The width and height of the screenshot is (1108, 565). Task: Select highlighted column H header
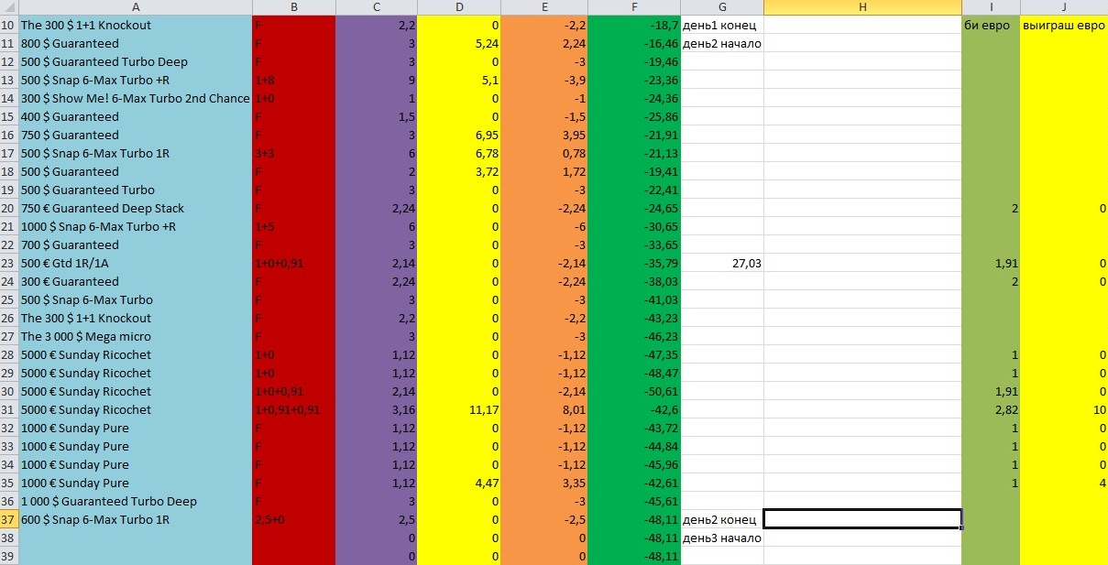tap(862, 7)
